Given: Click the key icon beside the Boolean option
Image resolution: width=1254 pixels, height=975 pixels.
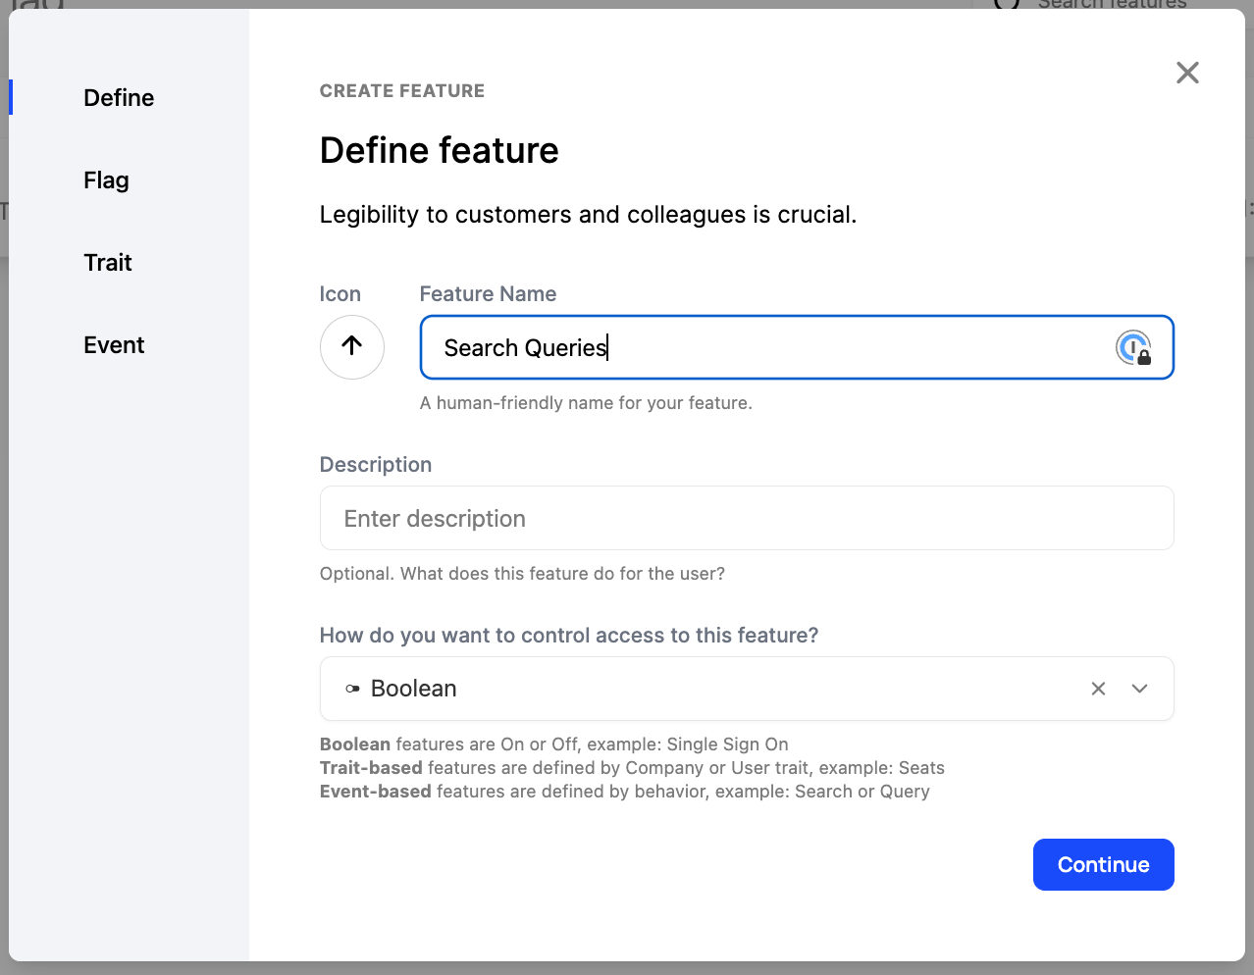Looking at the screenshot, I should click(352, 689).
